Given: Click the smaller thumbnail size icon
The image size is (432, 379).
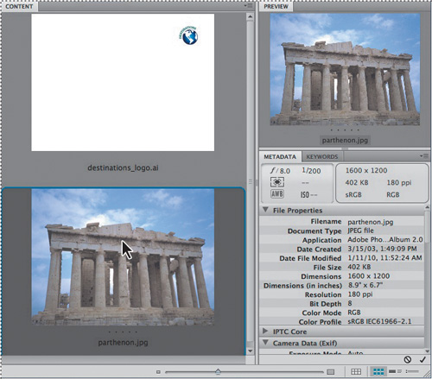Looking at the screenshot, I should (x=158, y=372).
